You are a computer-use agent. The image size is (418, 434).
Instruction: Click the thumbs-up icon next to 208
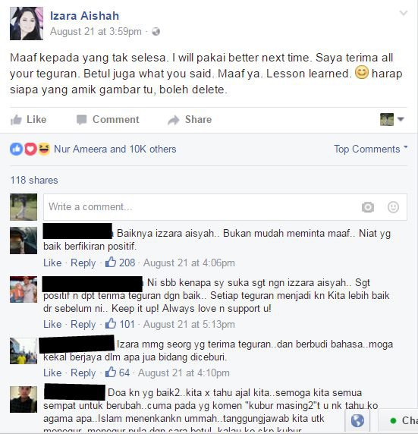pyautogui.click(x=111, y=262)
